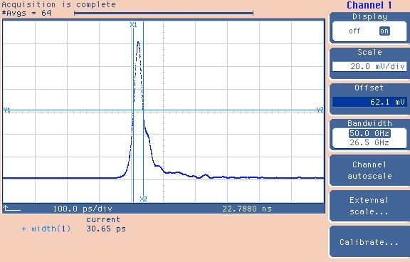Click the Channel 1 menu title
The height and width of the screenshot is (262, 410).
[369, 5]
